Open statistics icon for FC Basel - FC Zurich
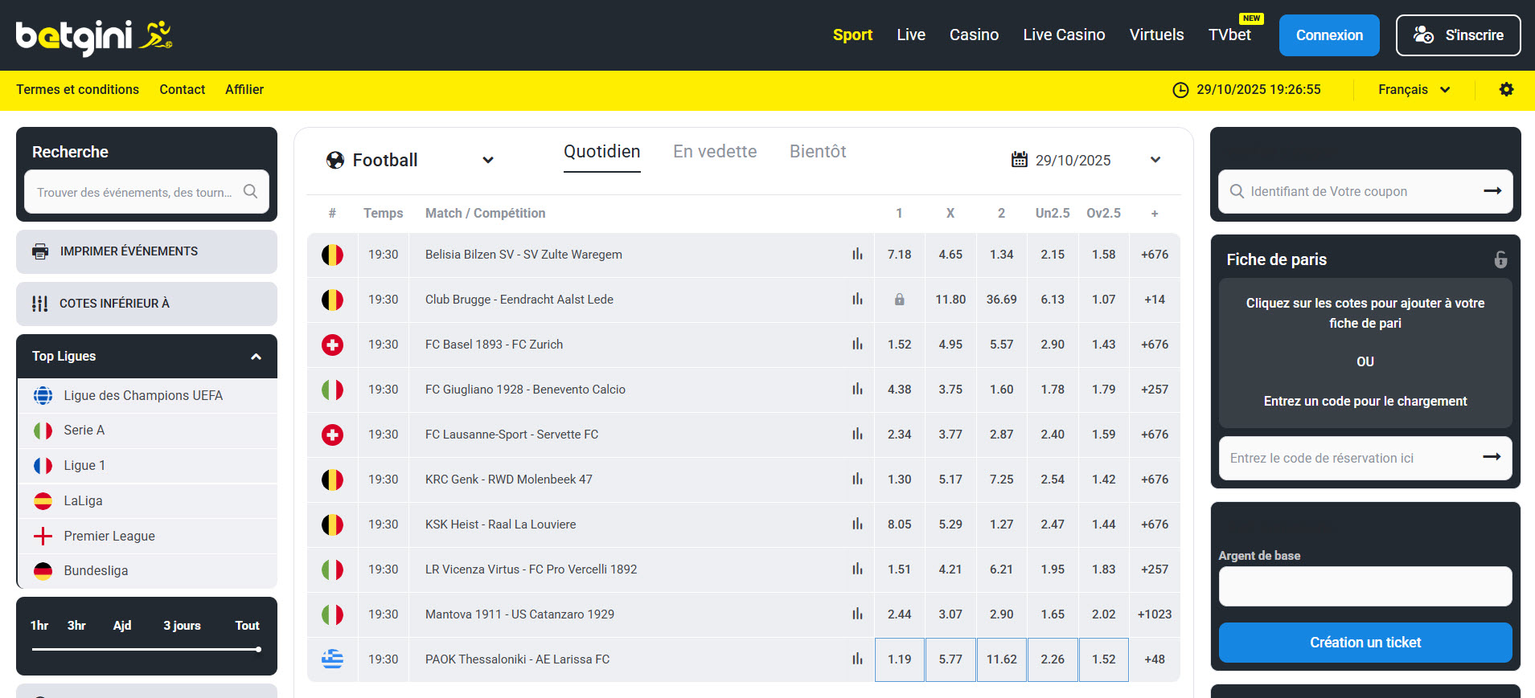Image resolution: width=1535 pixels, height=698 pixels. pyautogui.click(x=857, y=345)
